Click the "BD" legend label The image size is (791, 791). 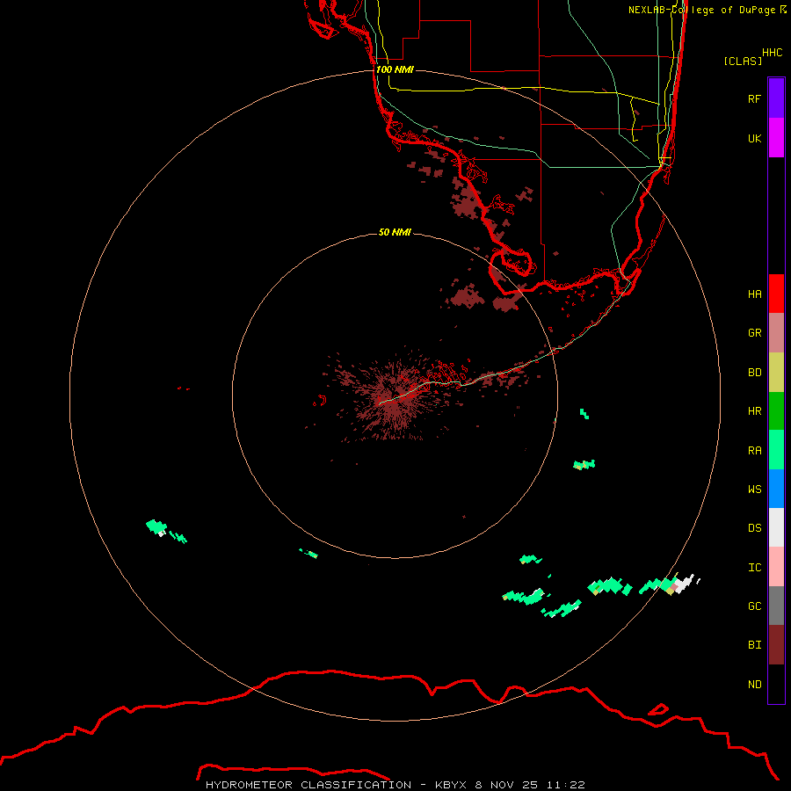(754, 373)
